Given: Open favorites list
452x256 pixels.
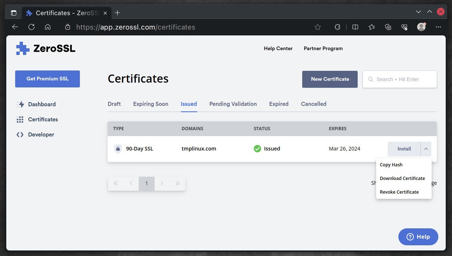Looking at the screenshot, I should 372,27.
